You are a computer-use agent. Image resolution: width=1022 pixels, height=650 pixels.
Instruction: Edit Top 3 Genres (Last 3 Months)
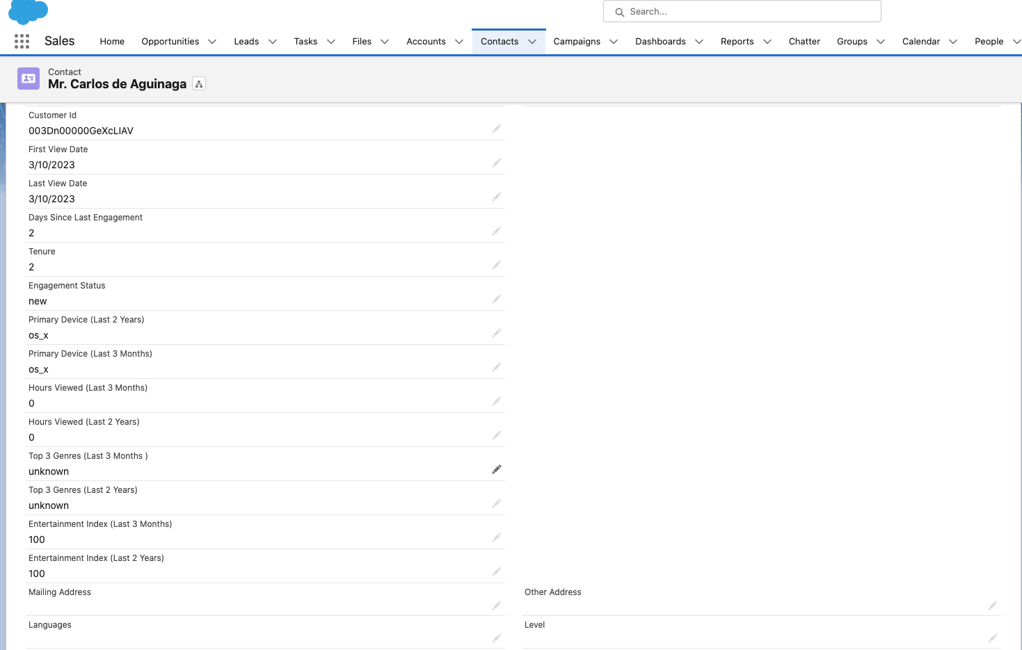click(497, 469)
